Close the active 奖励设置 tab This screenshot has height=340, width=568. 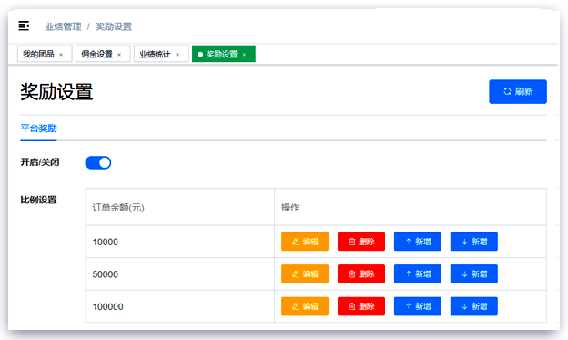(245, 55)
